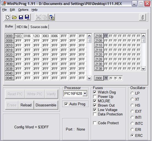Click the Save As floppy icon
The width and height of the screenshot is (152, 141).
pos(27,17)
